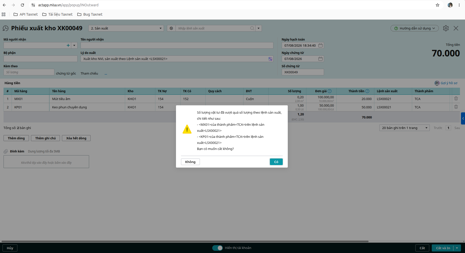Viewport: 465px width, 253px height.
Task: Bookmark this page with the star icon
Action: pos(438,5)
